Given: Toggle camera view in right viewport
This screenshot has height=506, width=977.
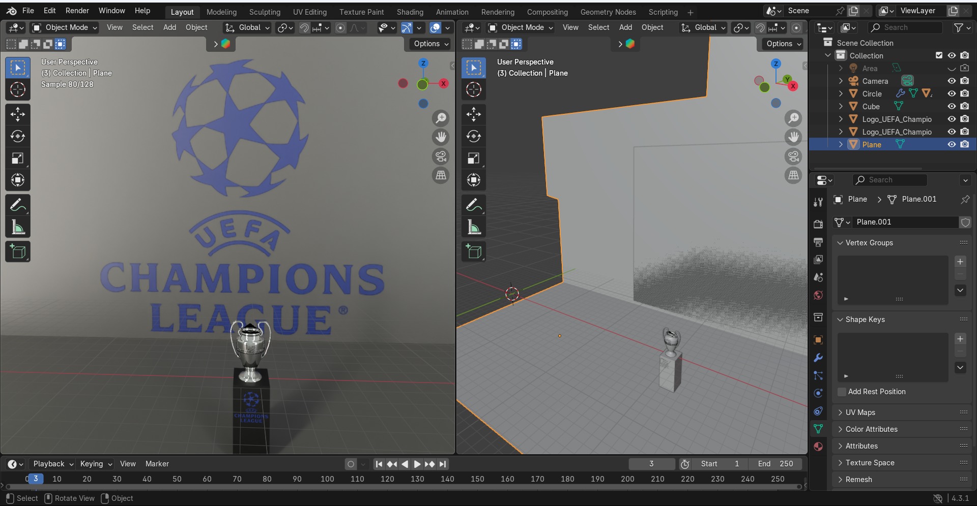Looking at the screenshot, I should click(793, 156).
